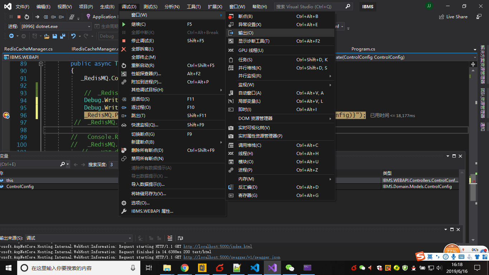This screenshot has height=275, width=489.
Task: Toggle the breakpoint glyph at line 96
Action: coord(6,115)
